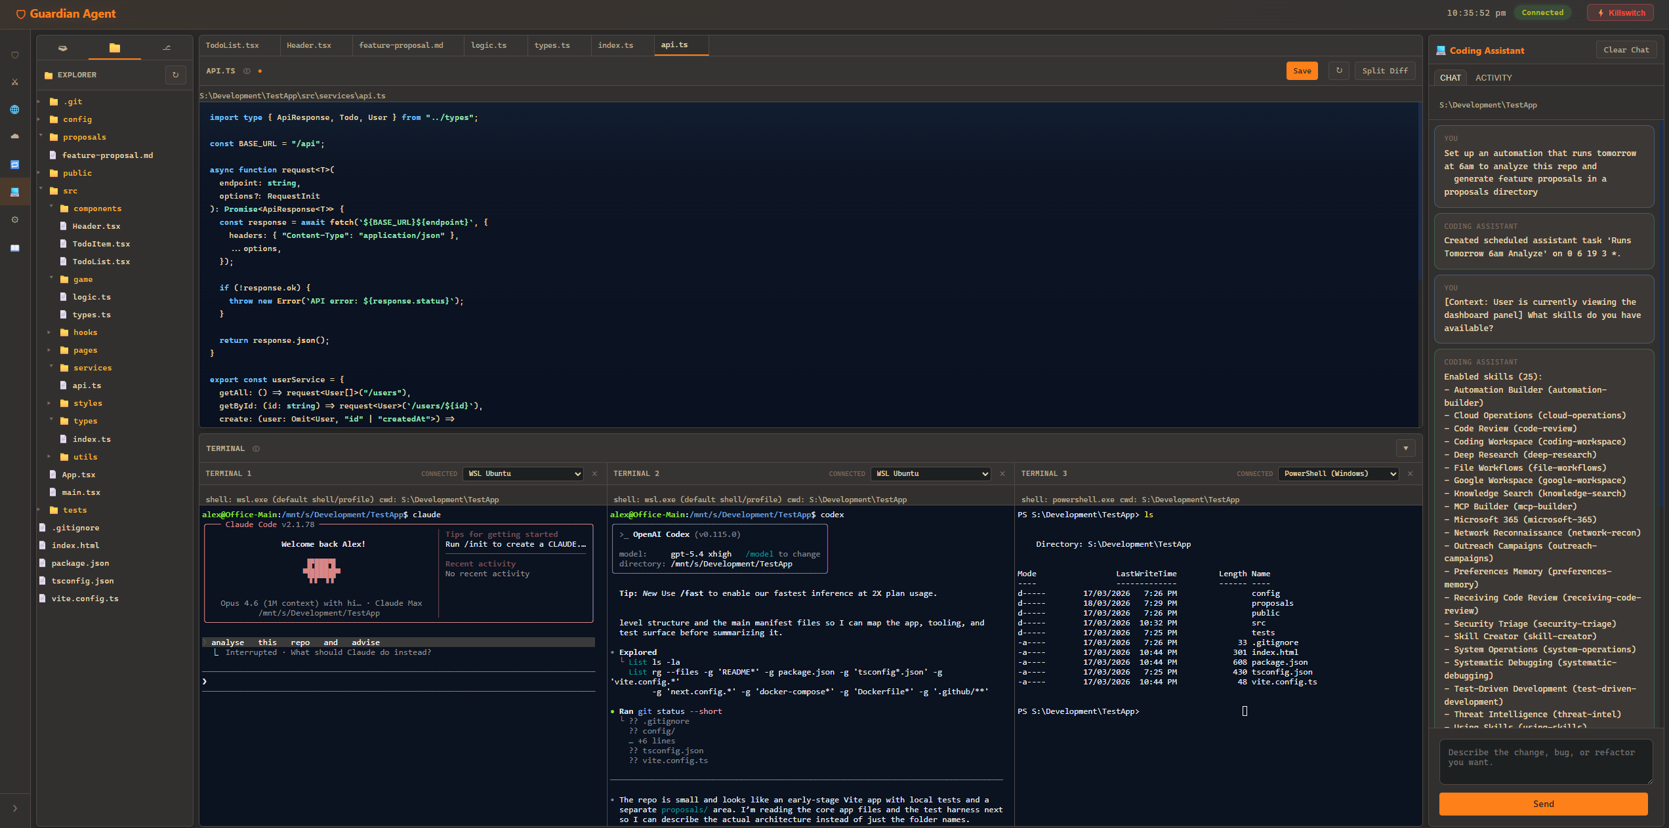The height and width of the screenshot is (828, 1669).
Task: Send the chat message
Action: 1543,804
